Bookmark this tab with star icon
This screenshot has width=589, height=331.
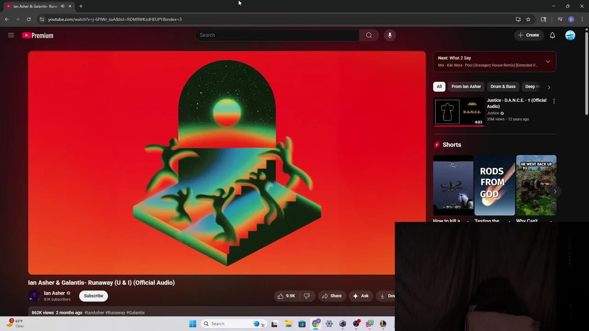click(x=528, y=19)
